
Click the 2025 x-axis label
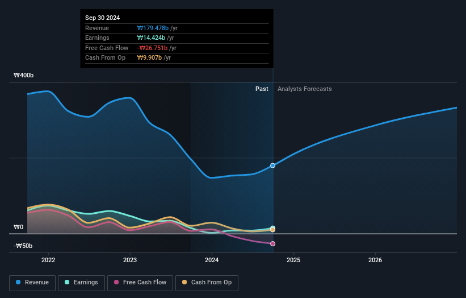coord(293,260)
